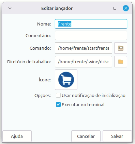Enable Usar notificação de inicialização checkbox
Image resolution: width=135 pixels, height=144 pixels.
coord(58,95)
